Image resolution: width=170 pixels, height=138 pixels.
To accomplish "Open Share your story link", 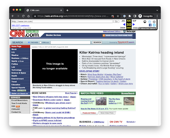I will [x=126, y=84].
